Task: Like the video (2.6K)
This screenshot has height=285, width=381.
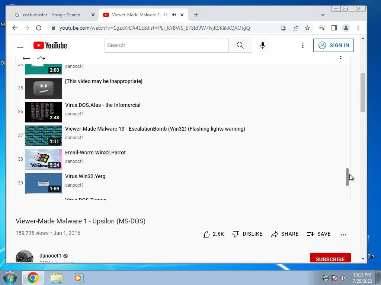Action: coord(213,234)
